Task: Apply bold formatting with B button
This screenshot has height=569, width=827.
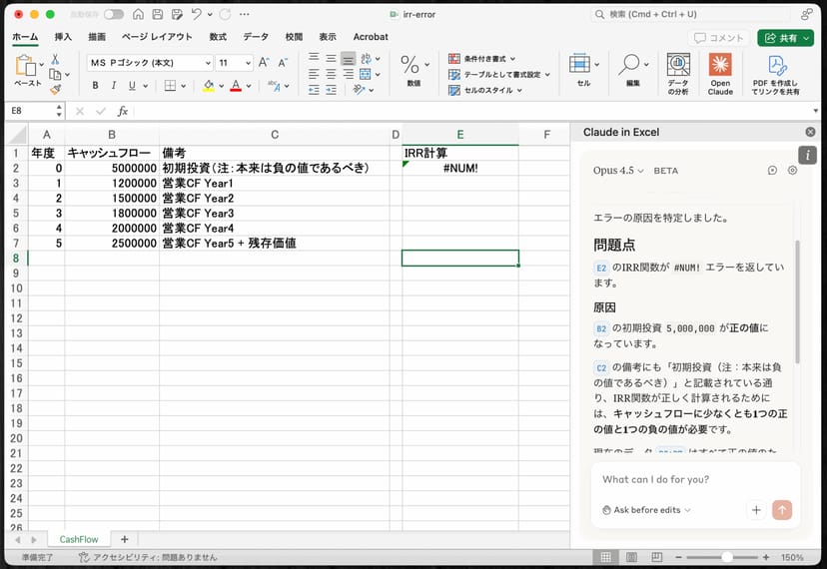Action: point(98,86)
